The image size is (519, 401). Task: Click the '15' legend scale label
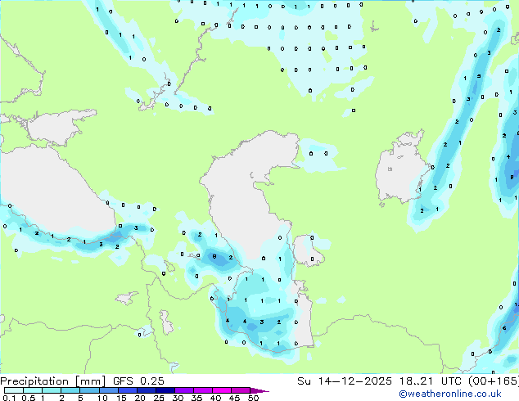coord(121,398)
